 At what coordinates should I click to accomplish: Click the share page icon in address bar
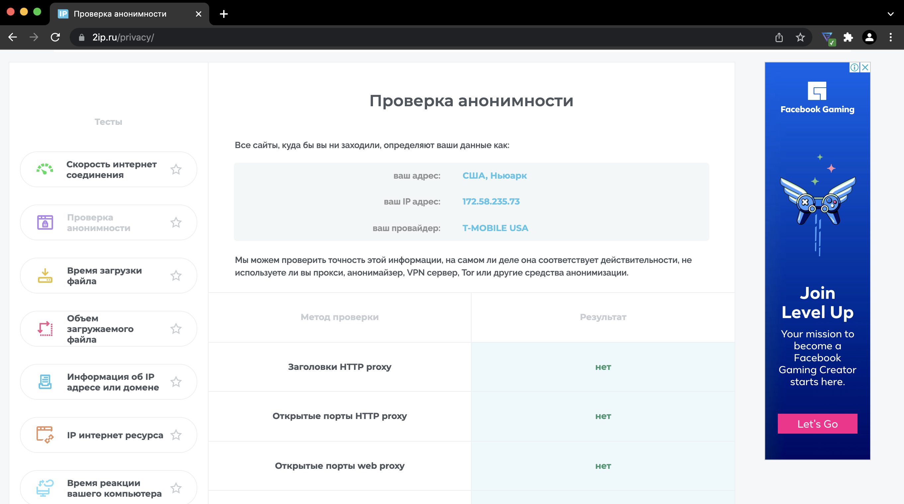(x=779, y=37)
